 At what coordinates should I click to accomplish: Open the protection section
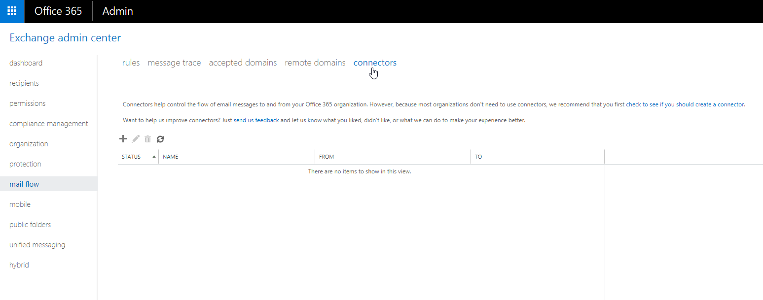25,164
